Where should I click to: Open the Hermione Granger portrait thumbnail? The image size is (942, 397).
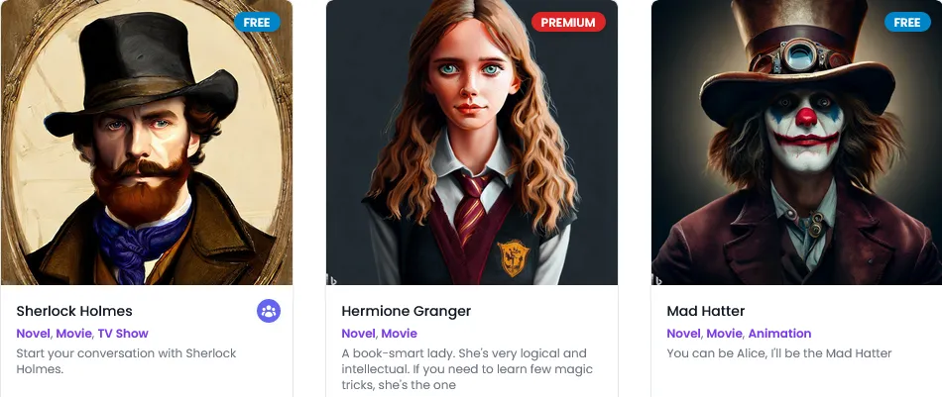click(472, 143)
